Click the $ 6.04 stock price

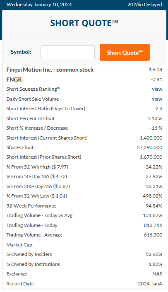(156, 70)
